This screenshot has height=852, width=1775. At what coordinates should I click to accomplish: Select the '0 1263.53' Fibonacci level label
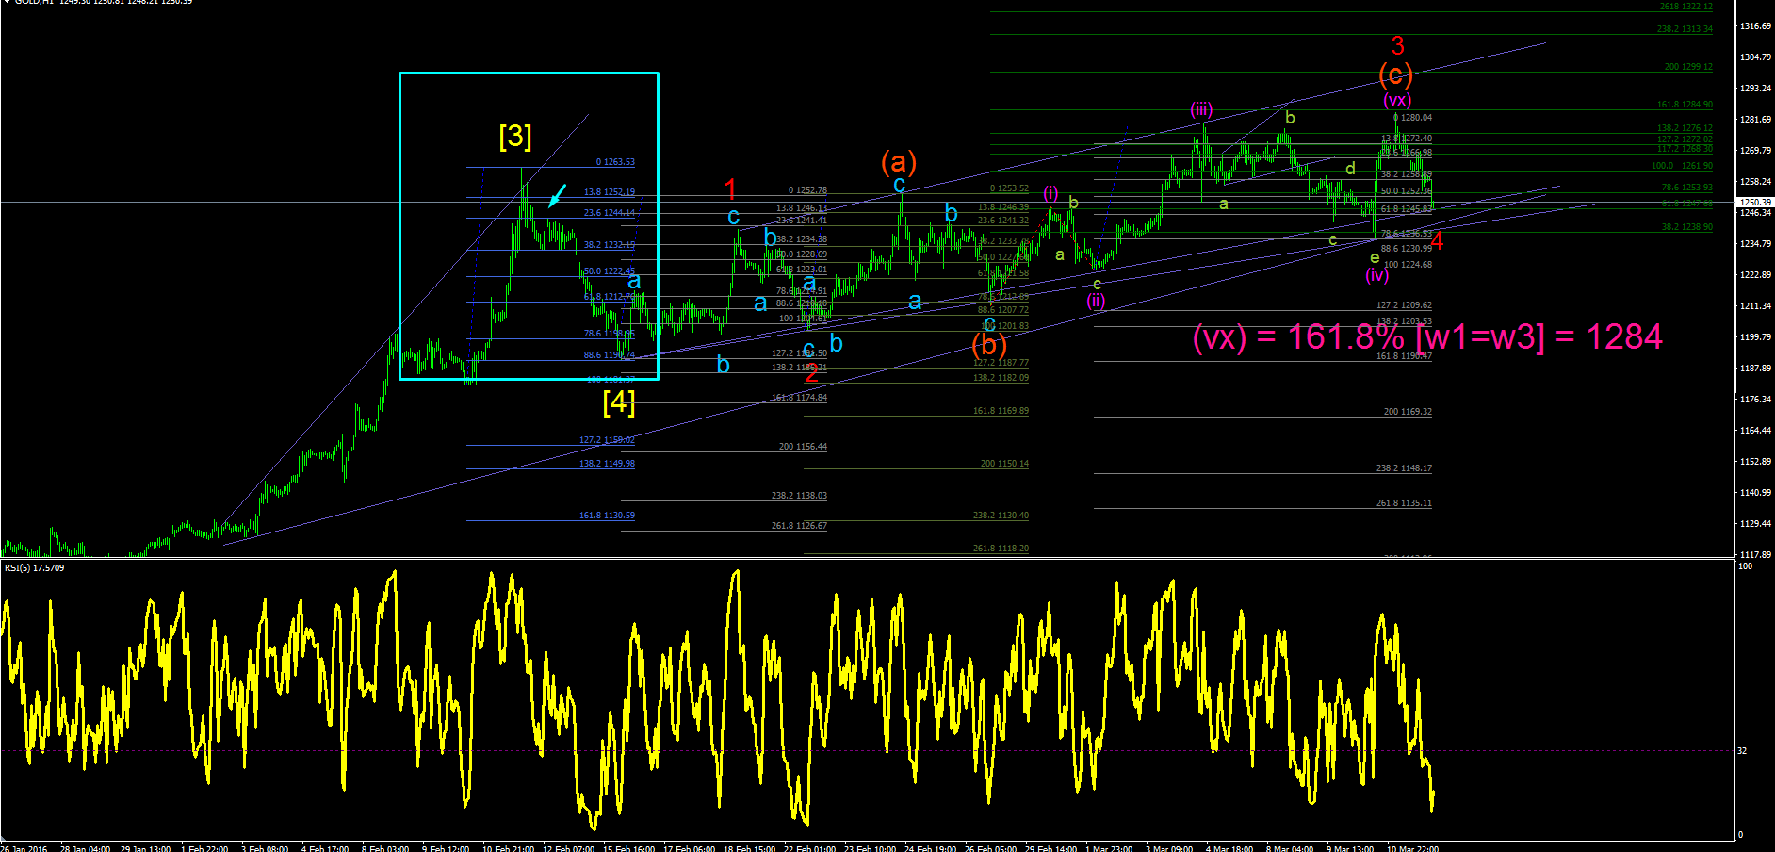[615, 162]
